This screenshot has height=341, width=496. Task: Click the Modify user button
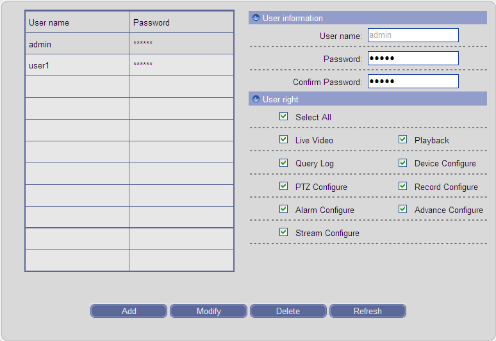click(208, 311)
